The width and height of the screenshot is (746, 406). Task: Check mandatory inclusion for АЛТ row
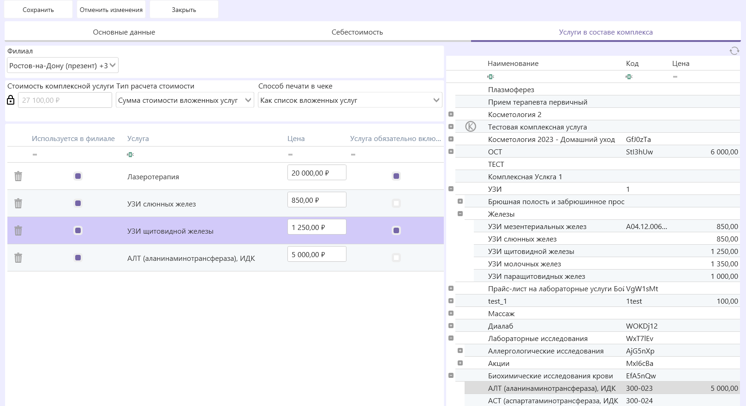point(396,258)
